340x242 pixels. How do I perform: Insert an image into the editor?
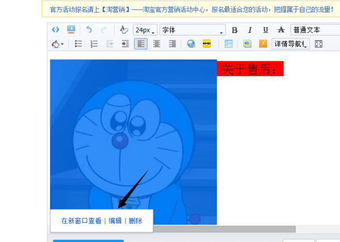coord(248,44)
